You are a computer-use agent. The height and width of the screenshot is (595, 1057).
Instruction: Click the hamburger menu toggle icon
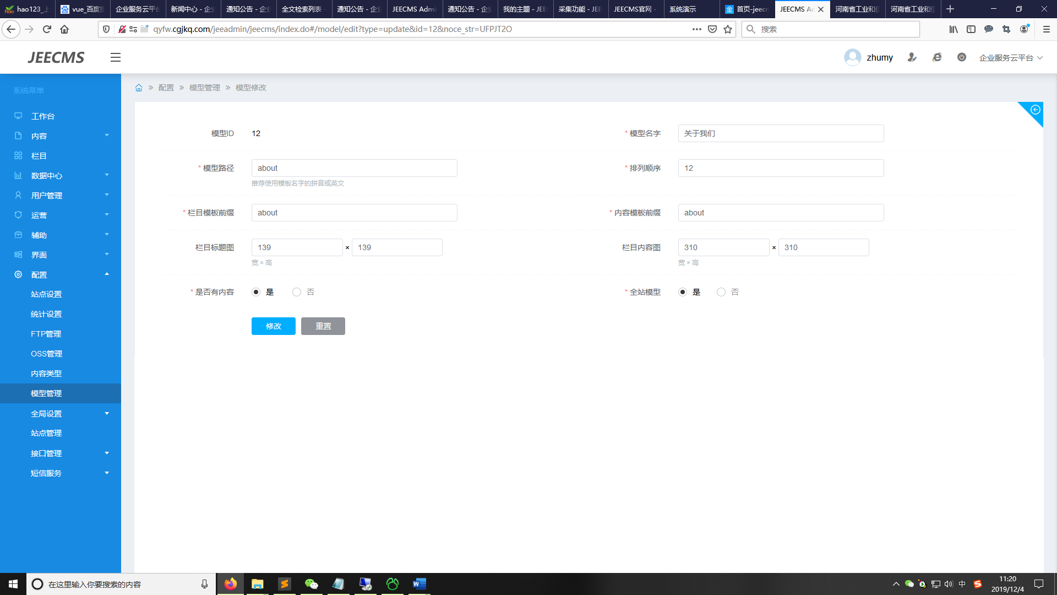(115, 57)
